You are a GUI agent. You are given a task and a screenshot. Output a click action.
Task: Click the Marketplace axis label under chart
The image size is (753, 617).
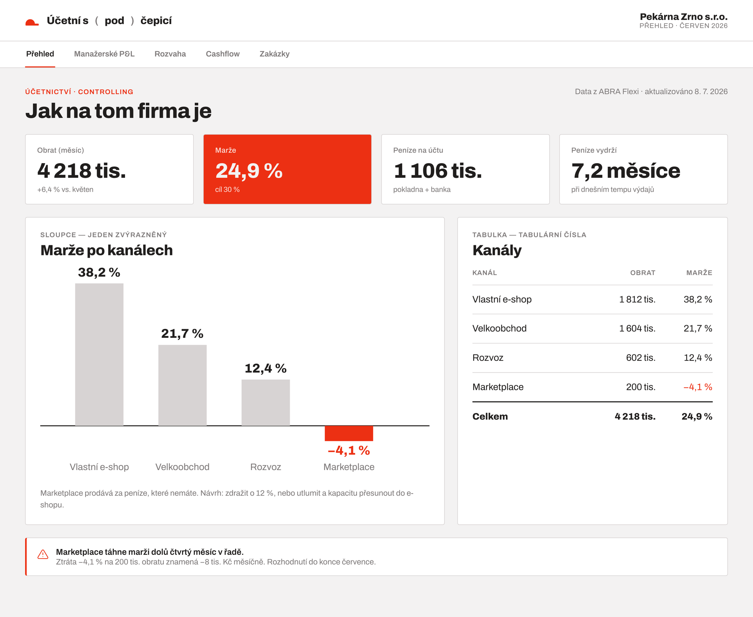point(349,467)
